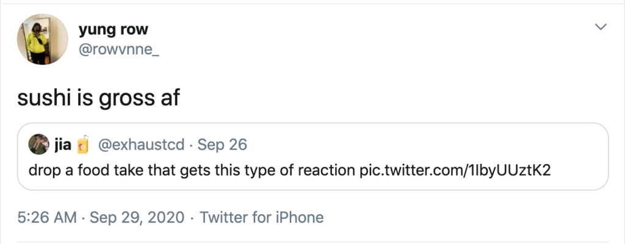Go to the @rowvnne_ handle
This screenshot has height=244, width=625.
(x=119, y=51)
